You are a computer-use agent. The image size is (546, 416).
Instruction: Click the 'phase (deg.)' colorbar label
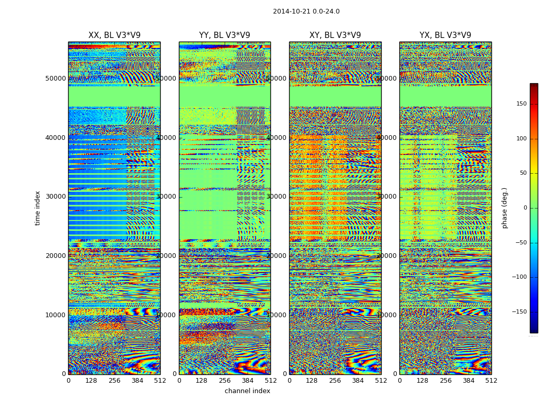(x=505, y=208)
